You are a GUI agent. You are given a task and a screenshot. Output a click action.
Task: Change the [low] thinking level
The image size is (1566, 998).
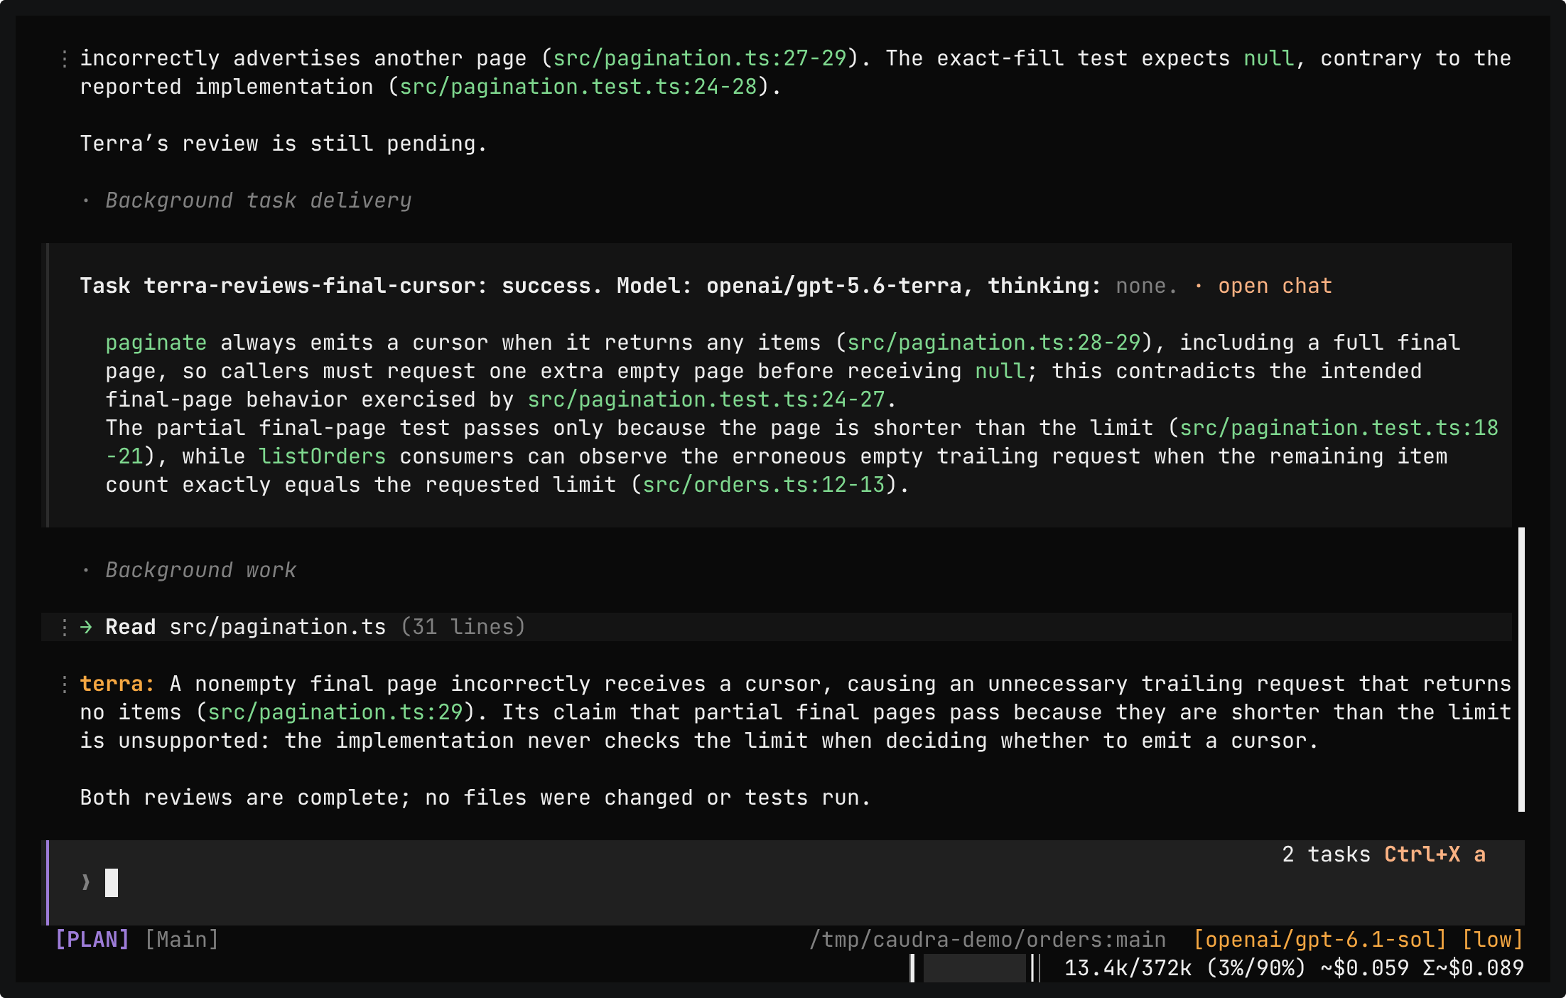coord(1492,940)
